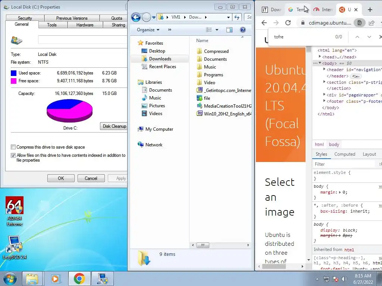Click the Explorer horizontal scrollbar thumb
The width and height of the screenshot is (382, 286).
point(203,245)
